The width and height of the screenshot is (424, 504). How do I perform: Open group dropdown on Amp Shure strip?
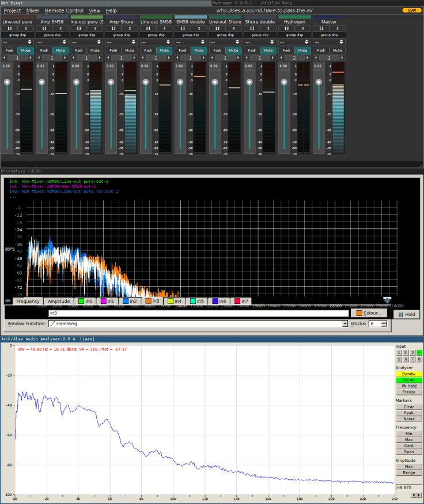click(x=122, y=42)
